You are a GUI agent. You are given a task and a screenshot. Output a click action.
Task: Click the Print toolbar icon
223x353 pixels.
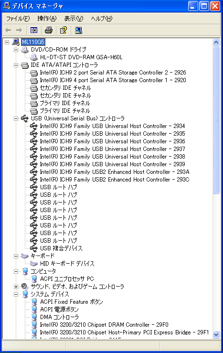click(x=49, y=30)
